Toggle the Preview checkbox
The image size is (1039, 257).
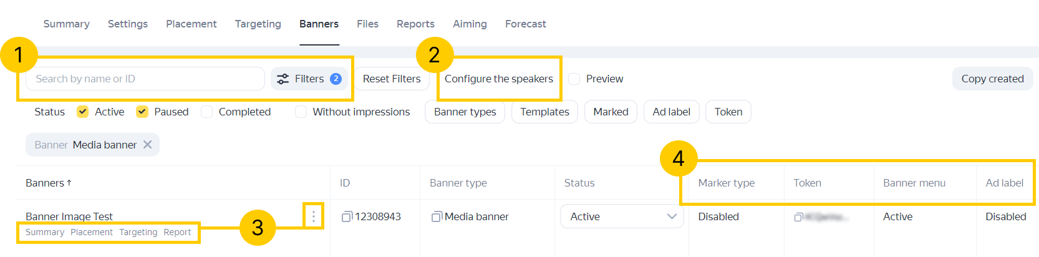(x=574, y=79)
